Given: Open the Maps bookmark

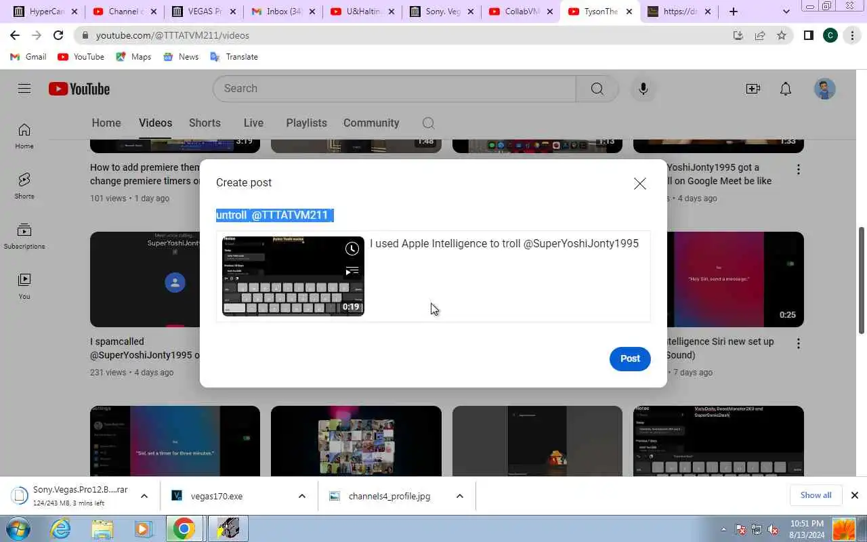Looking at the screenshot, I should pos(133,57).
